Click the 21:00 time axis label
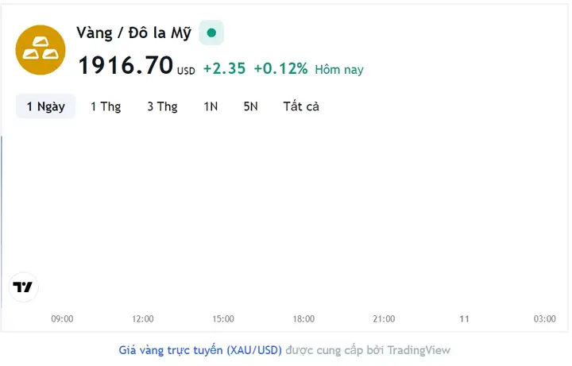 tap(384, 319)
